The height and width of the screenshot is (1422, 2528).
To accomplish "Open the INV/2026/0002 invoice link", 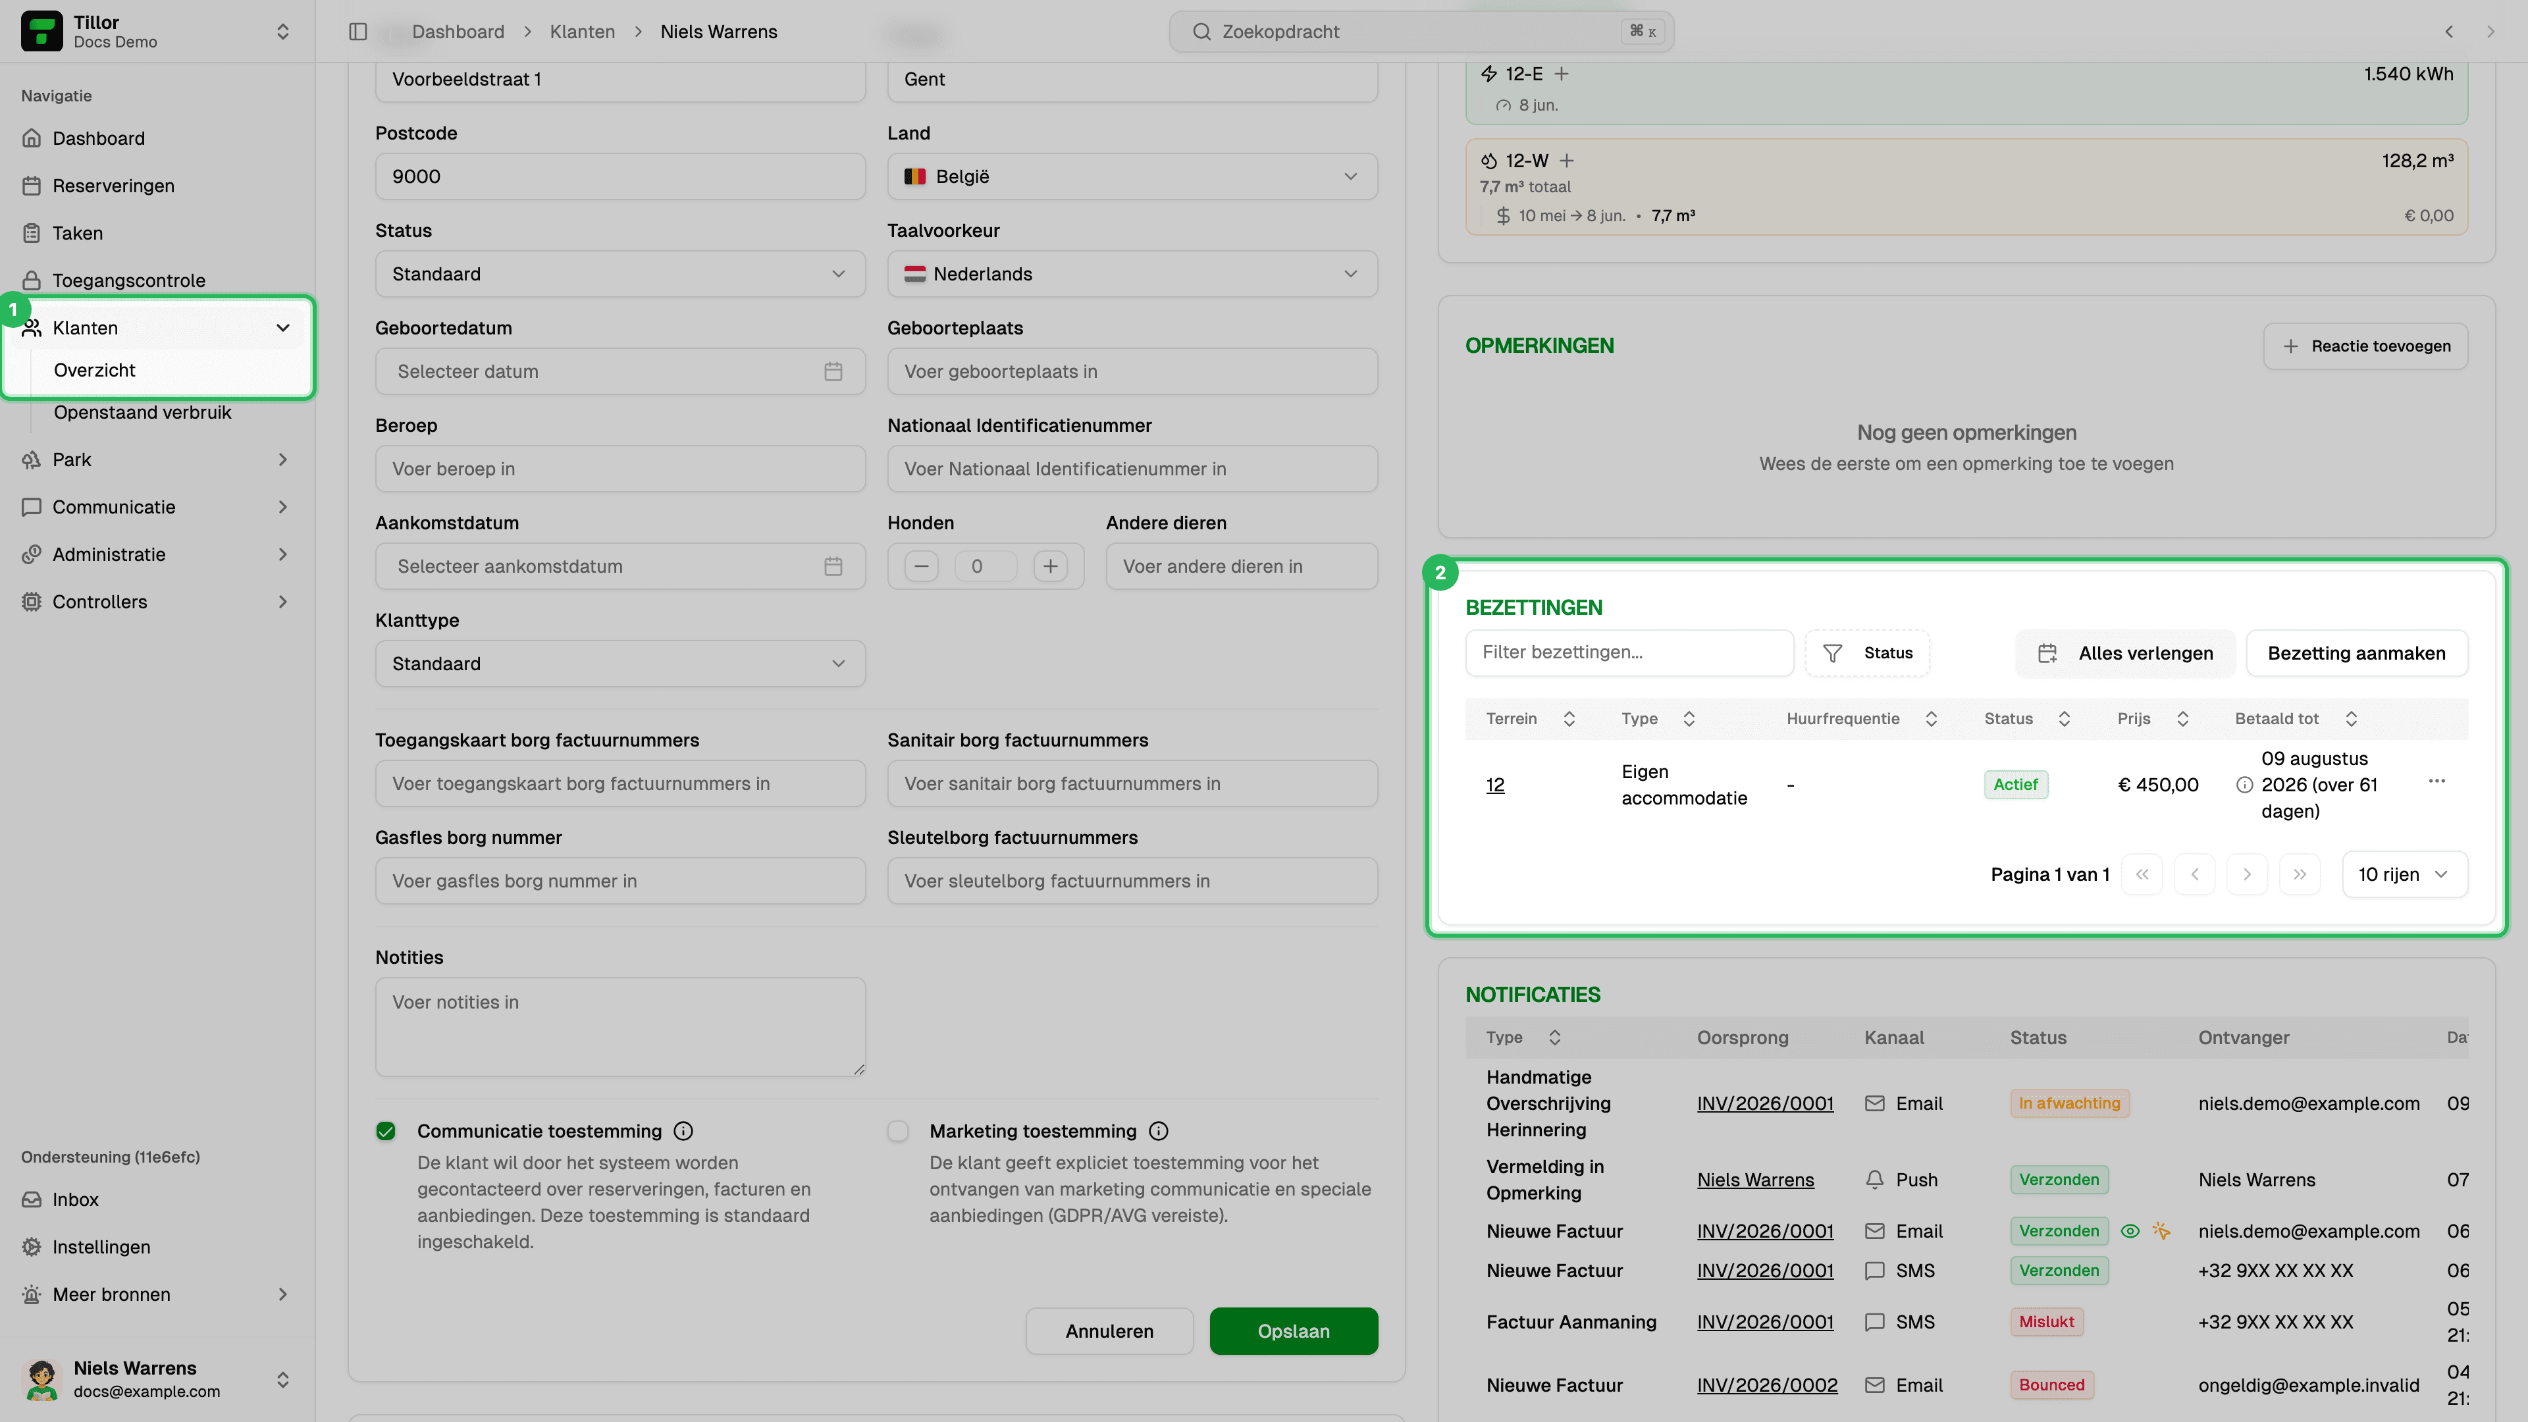I will coord(1766,1384).
